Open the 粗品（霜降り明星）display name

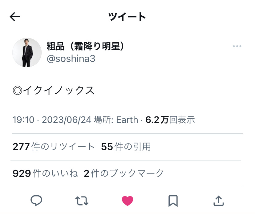[x=85, y=46]
